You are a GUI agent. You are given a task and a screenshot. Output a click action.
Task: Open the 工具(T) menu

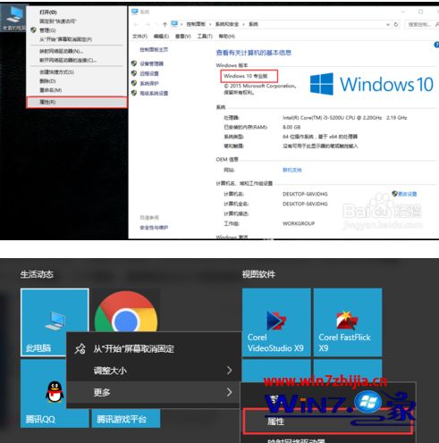coord(205,37)
